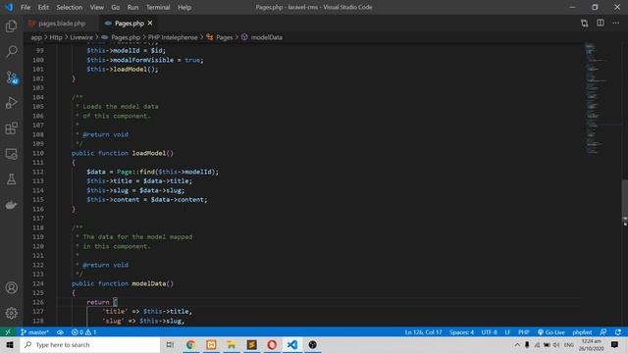Open Problems from errors and warnings count
This screenshot has width=628, height=353.
click(83, 332)
